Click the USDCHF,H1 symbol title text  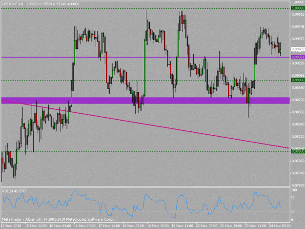point(13,4)
